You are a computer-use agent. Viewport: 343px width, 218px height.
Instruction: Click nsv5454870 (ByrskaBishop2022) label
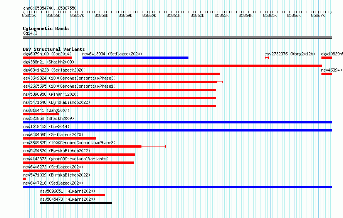pos(57,151)
